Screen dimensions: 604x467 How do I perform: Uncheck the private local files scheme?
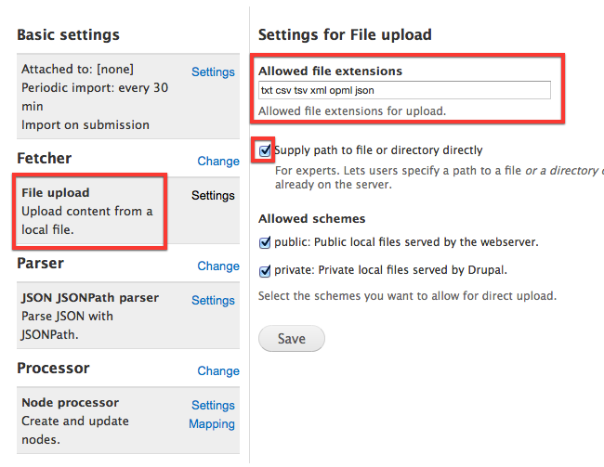click(x=265, y=270)
